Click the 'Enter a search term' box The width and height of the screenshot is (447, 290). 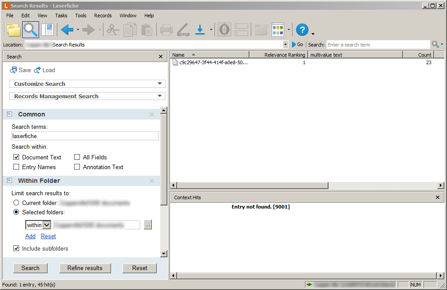[x=378, y=44]
